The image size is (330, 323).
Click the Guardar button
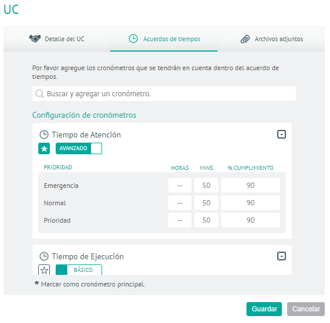coord(264,309)
